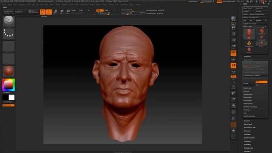Pick a hue in the color picker square
The width and height of the screenshot is (272, 153).
(8, 85)
